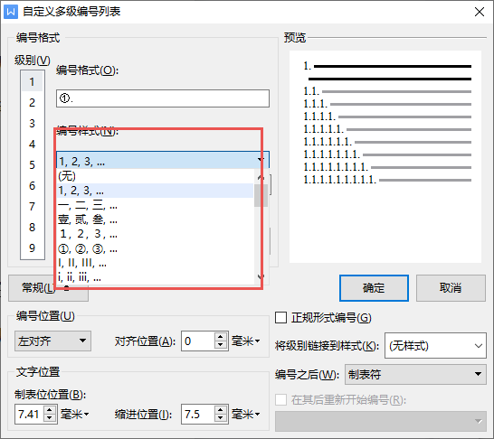
Task: Open 对齐位置 unit 毫米 dropdown
Action: point(246,341)
